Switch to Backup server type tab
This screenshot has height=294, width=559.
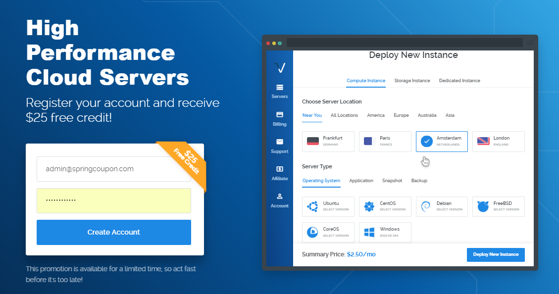(x=419, y=181)
